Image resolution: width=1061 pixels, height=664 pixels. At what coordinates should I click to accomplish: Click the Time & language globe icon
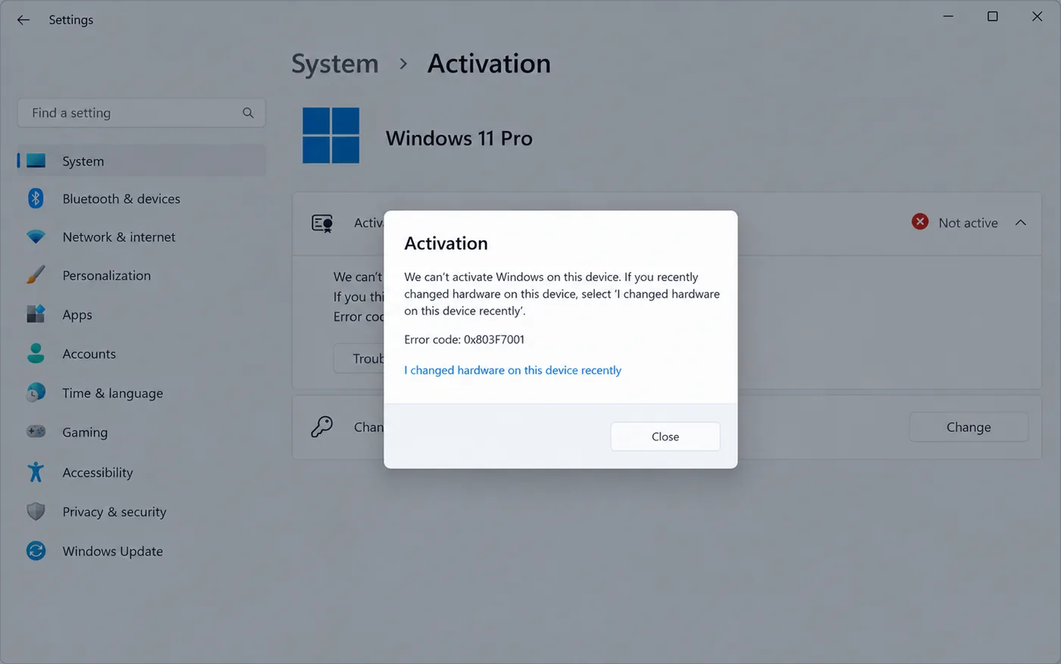point(36,393)
